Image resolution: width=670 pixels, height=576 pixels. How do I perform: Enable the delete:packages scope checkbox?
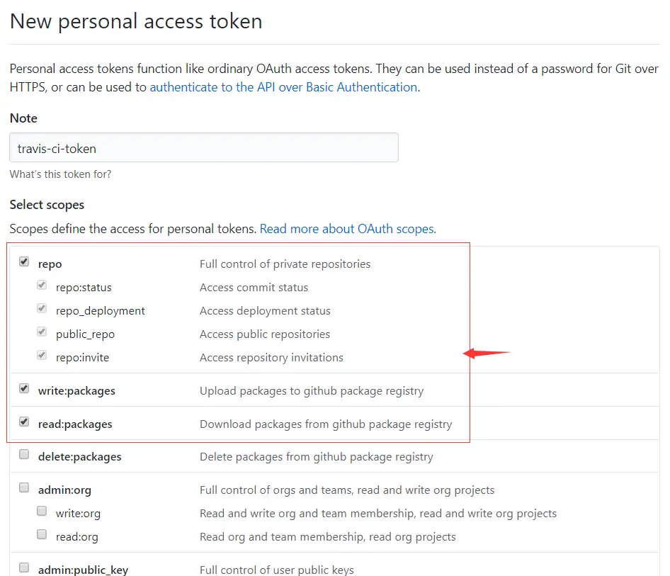24,455
